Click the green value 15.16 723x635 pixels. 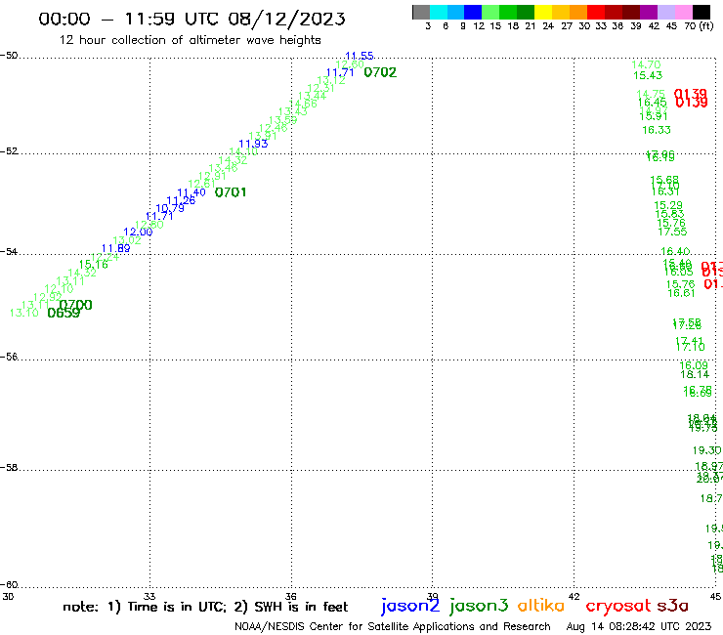[94, 264]
